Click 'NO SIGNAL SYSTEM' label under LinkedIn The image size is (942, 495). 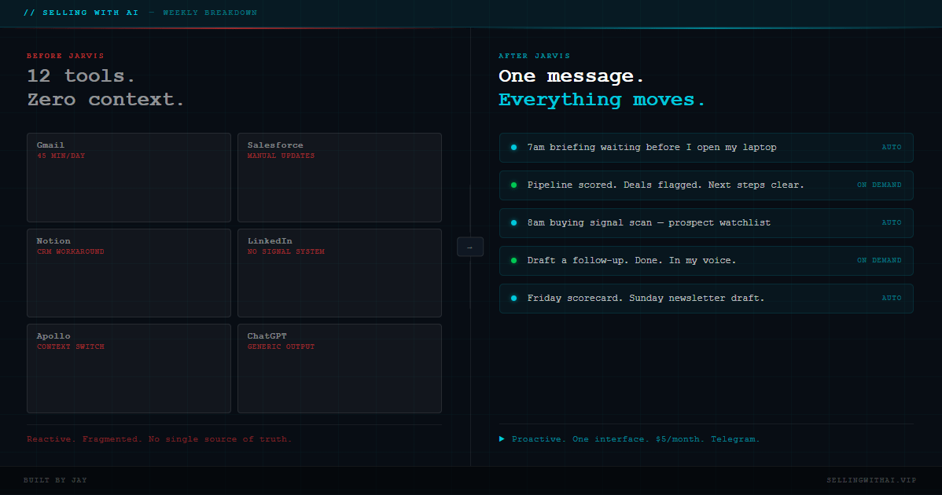[x=286, y=252]
